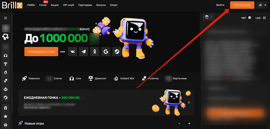Image resolution: width=270 pixels, height=129 pixels.
Task: Sign up with VK icon
Action: click(x=72, y=52)
